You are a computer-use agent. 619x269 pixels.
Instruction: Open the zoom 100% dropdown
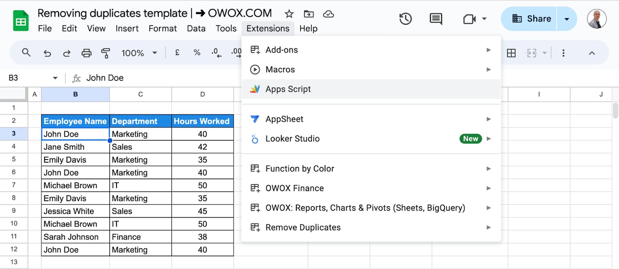pos(139,53)
